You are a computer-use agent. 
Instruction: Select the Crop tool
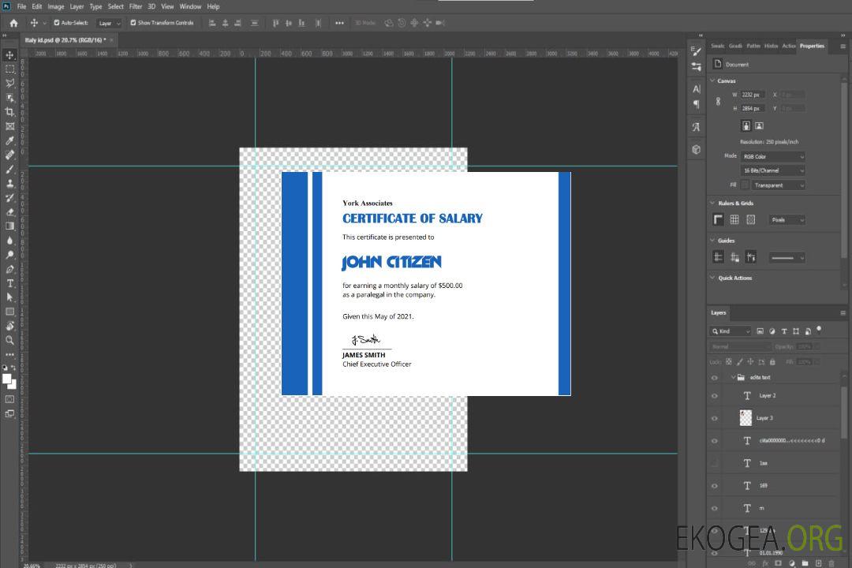click(10, 111)
